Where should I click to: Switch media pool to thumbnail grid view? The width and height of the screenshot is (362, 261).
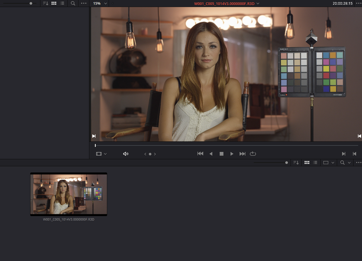coord(307,163)
